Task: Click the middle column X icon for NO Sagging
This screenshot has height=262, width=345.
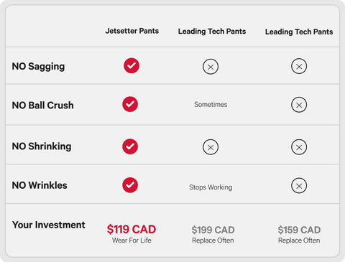Action: click(211, 67)
